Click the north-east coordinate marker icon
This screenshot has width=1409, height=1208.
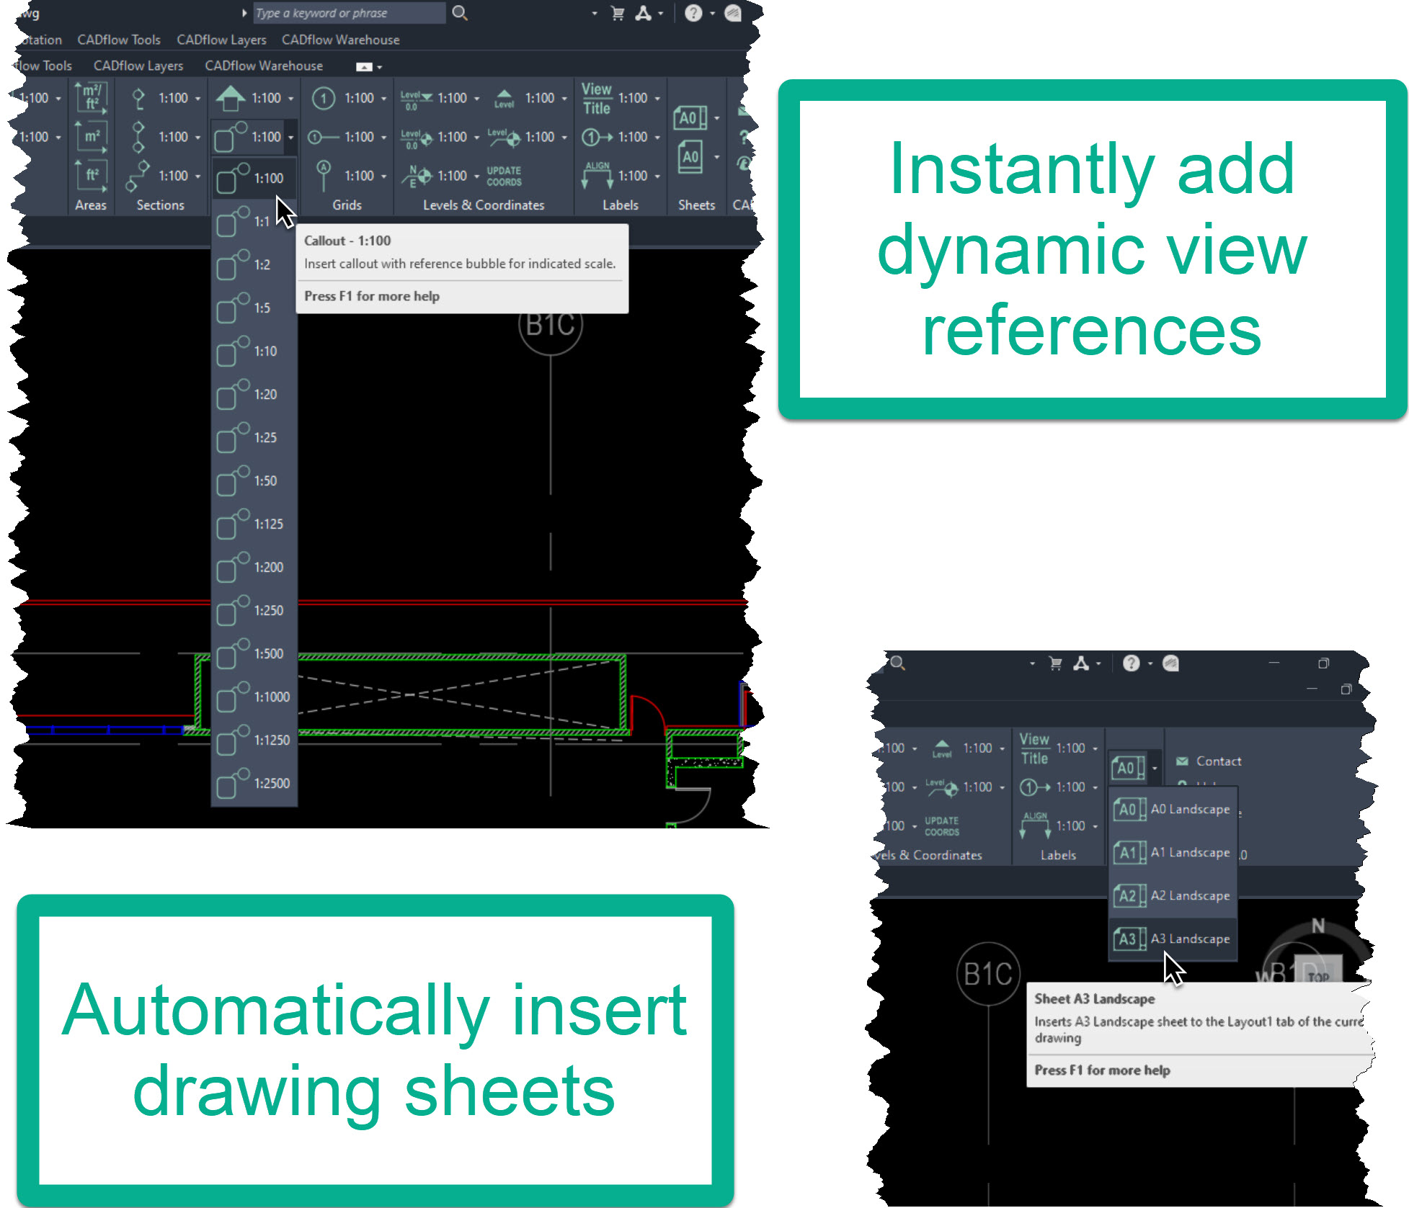point(417,176)
